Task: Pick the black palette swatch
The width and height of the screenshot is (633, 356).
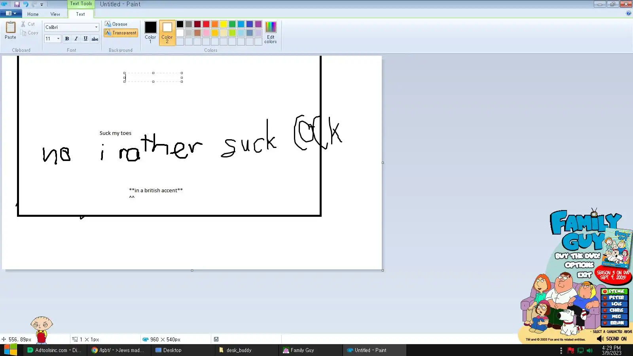Action: [180, 24]
